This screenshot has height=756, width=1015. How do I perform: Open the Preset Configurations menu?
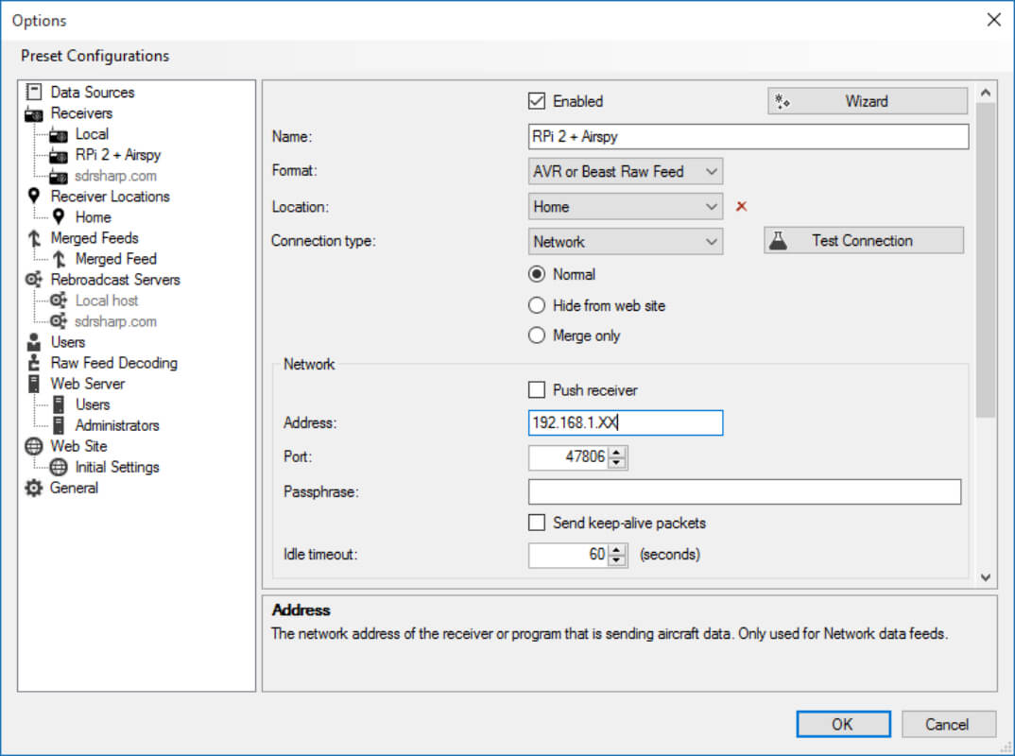[x=95, y=56]
